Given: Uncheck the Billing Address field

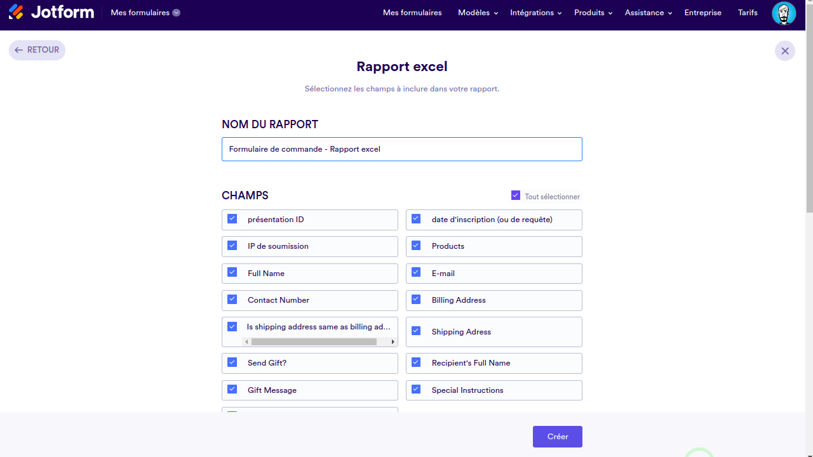Looking at the screenshot, I should [416, 300].
